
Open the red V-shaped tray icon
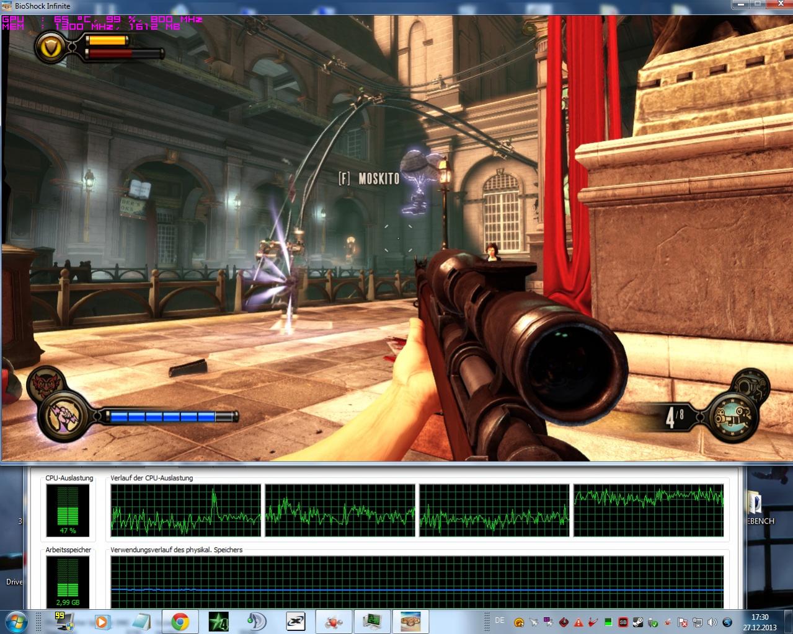tap(593, 622)
